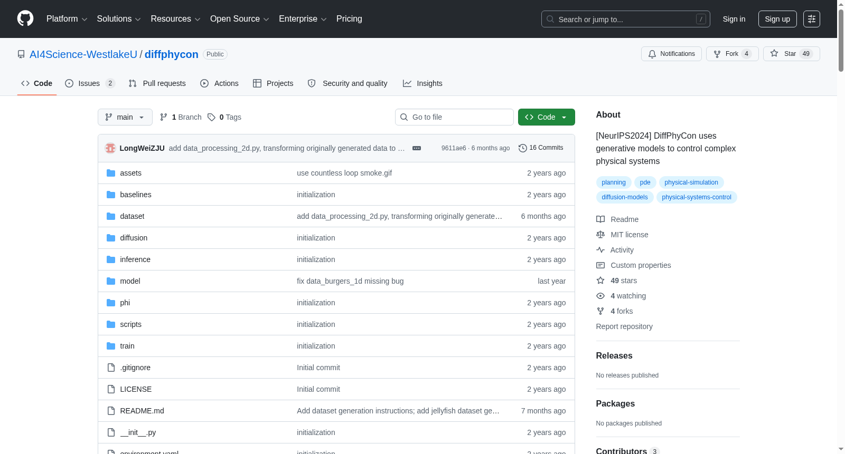Click the LongWeiZJU avatar image
The image size is (845, 454).
110,148
